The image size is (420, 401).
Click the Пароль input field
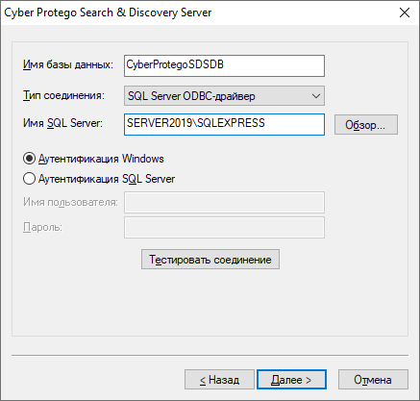point(224,228)
